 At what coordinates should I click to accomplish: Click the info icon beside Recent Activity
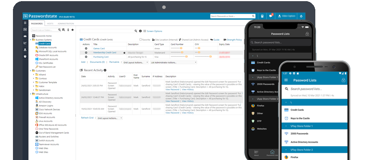point(105,70)
